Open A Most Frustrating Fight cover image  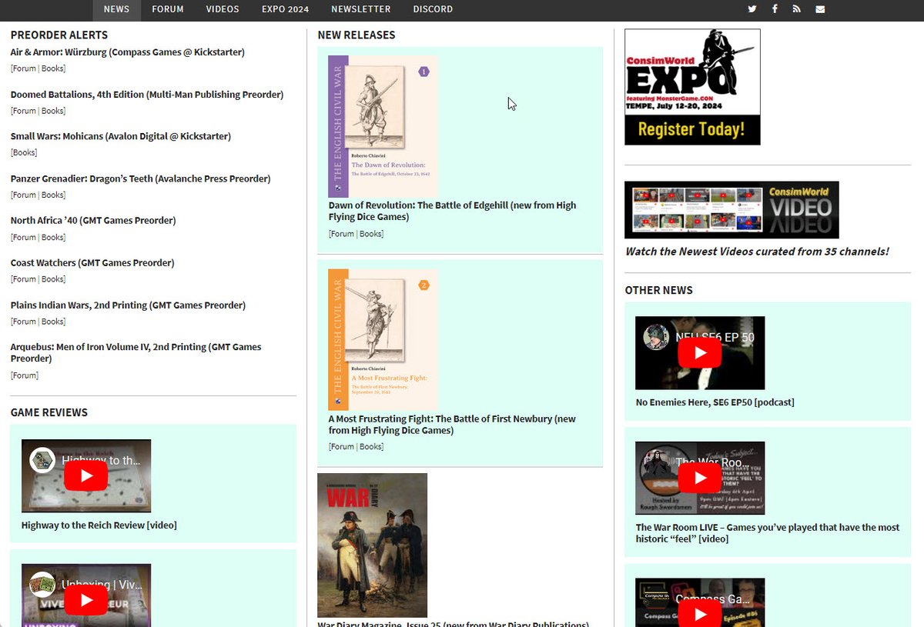click(x=383, y=339)
